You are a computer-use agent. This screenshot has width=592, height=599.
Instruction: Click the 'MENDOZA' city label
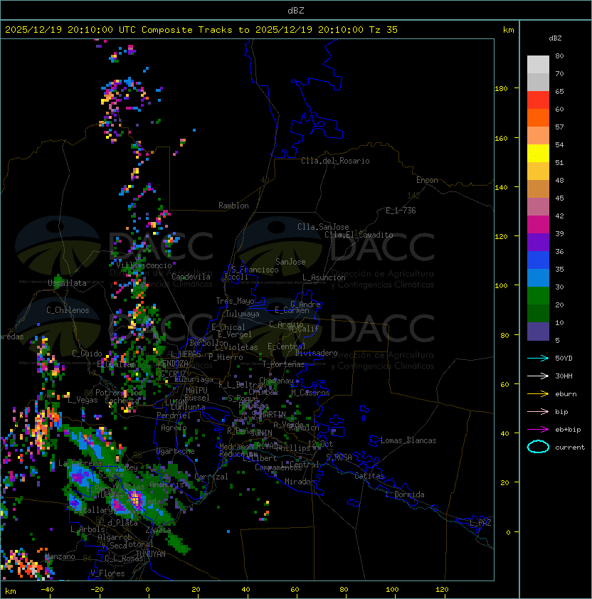[173, 363]
